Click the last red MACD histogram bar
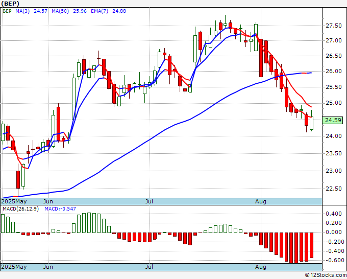The height and width of the screenshot is (279, 347). click(312, 245)
